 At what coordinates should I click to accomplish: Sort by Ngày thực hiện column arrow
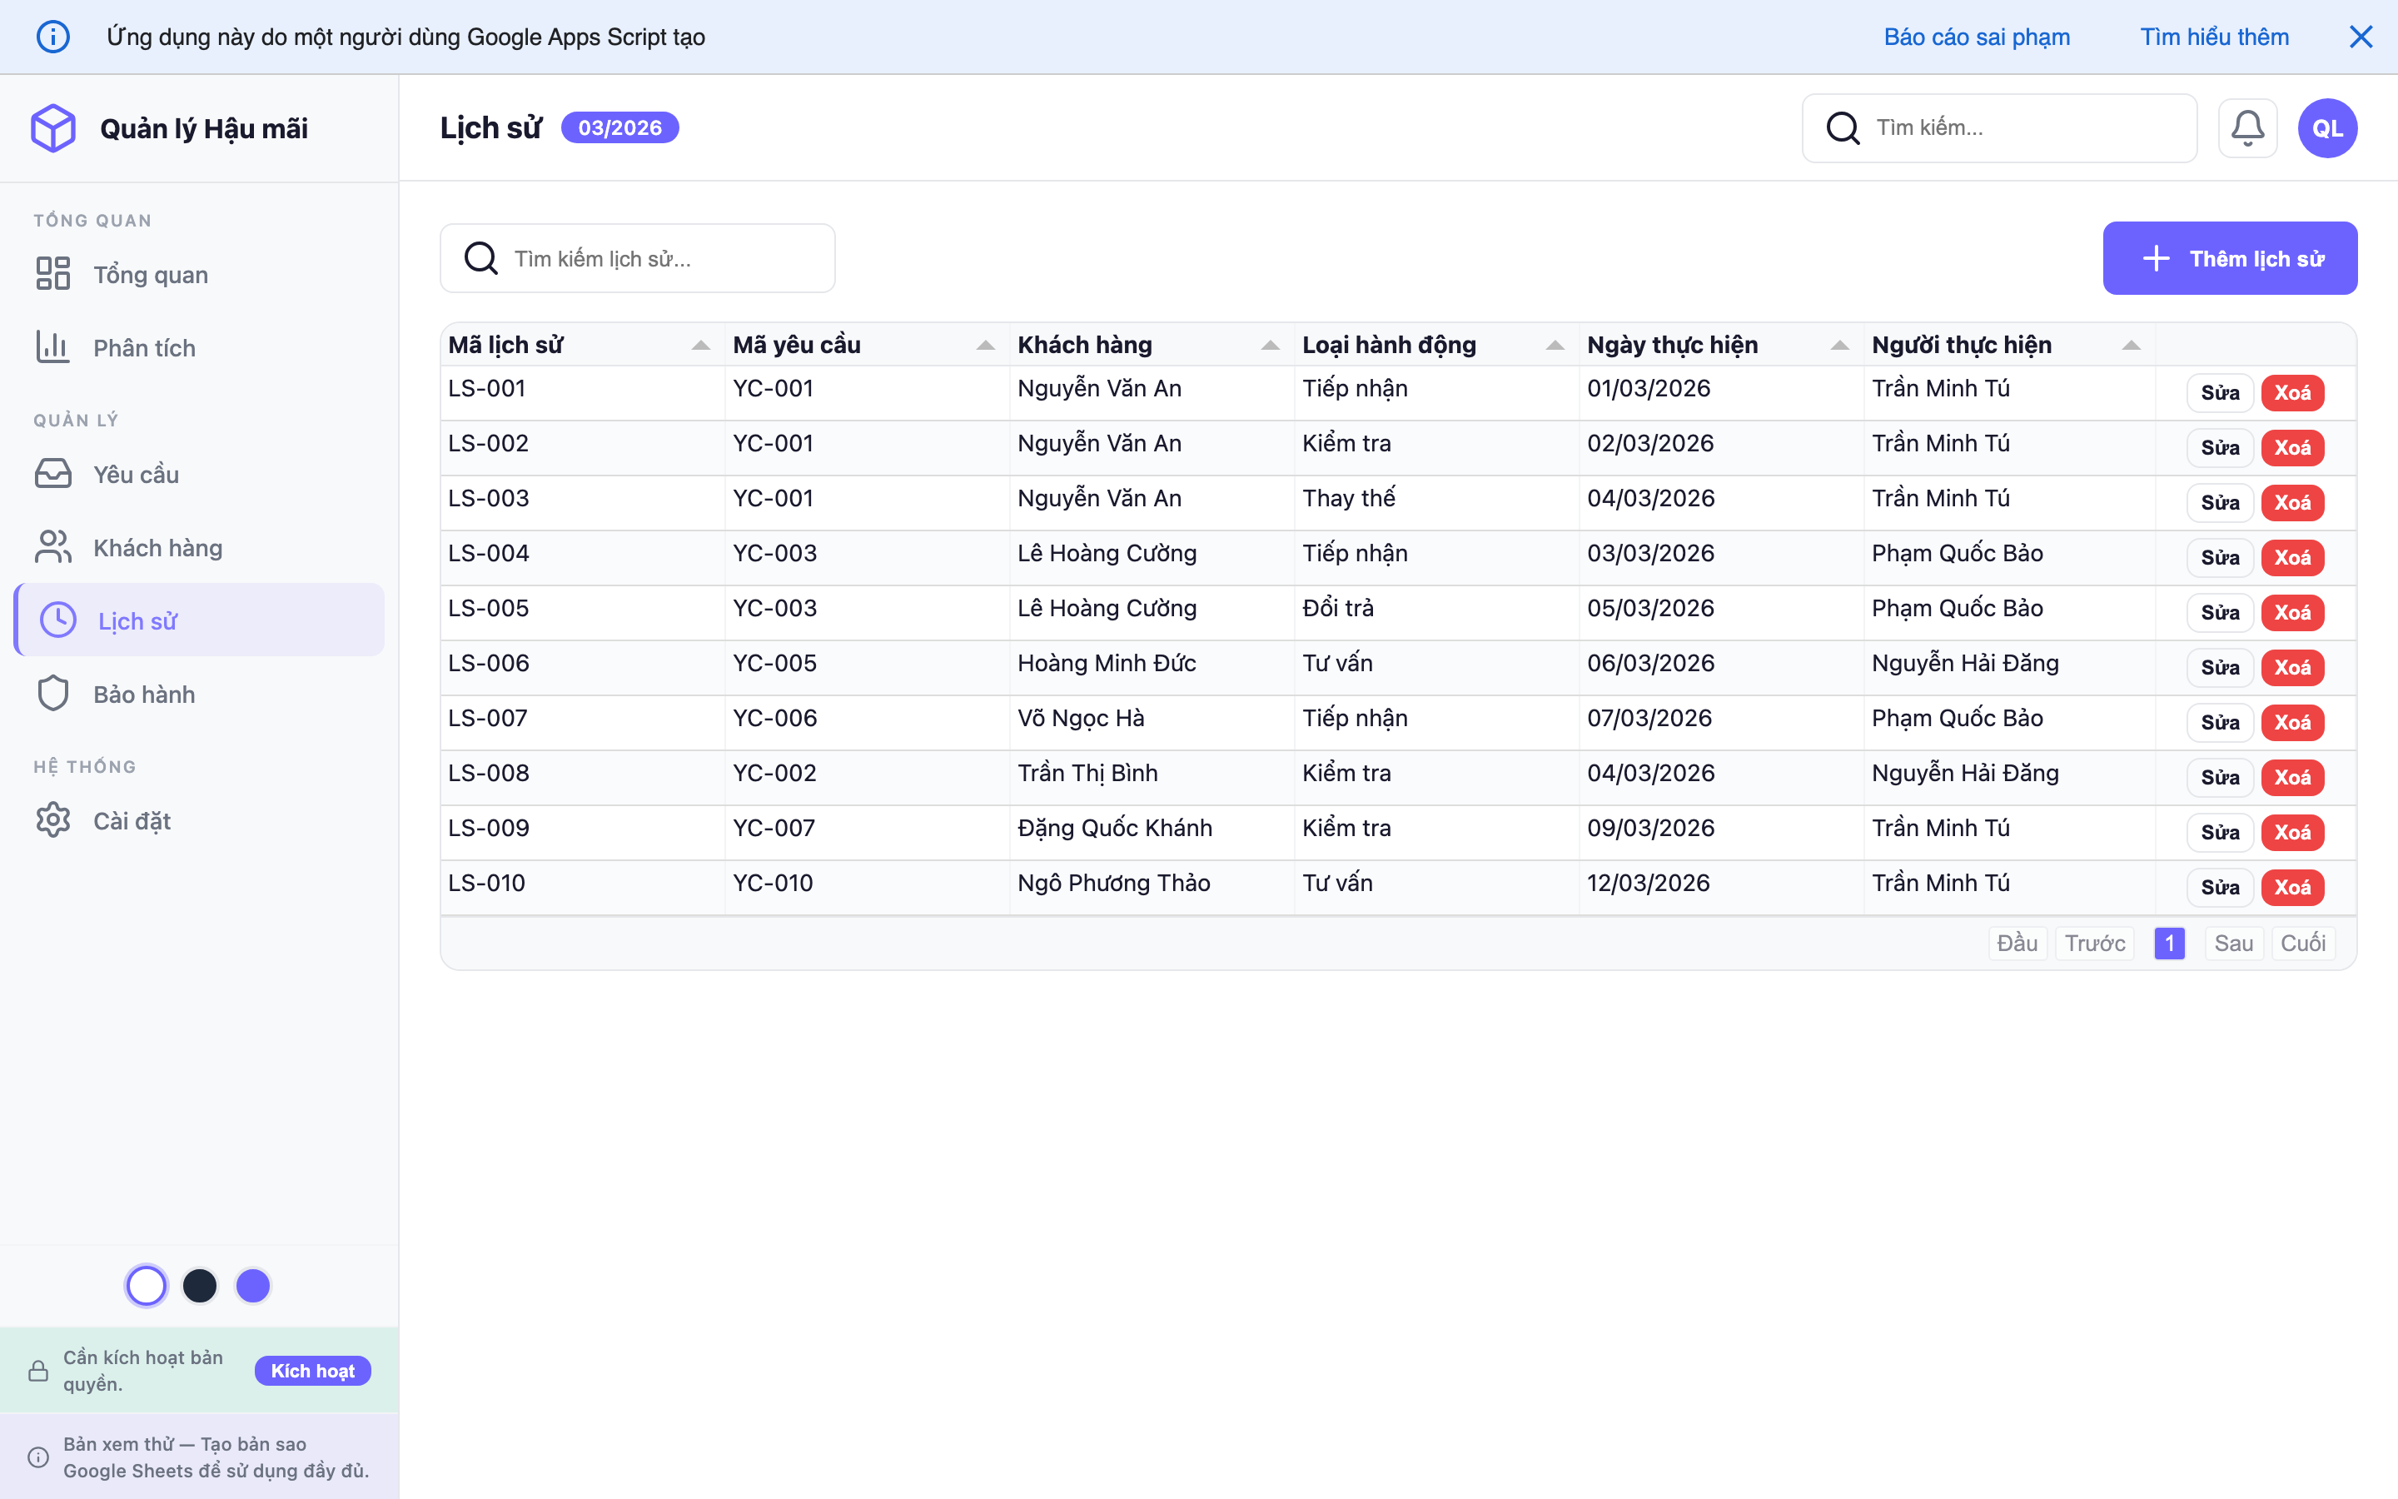pos(1839,344)
